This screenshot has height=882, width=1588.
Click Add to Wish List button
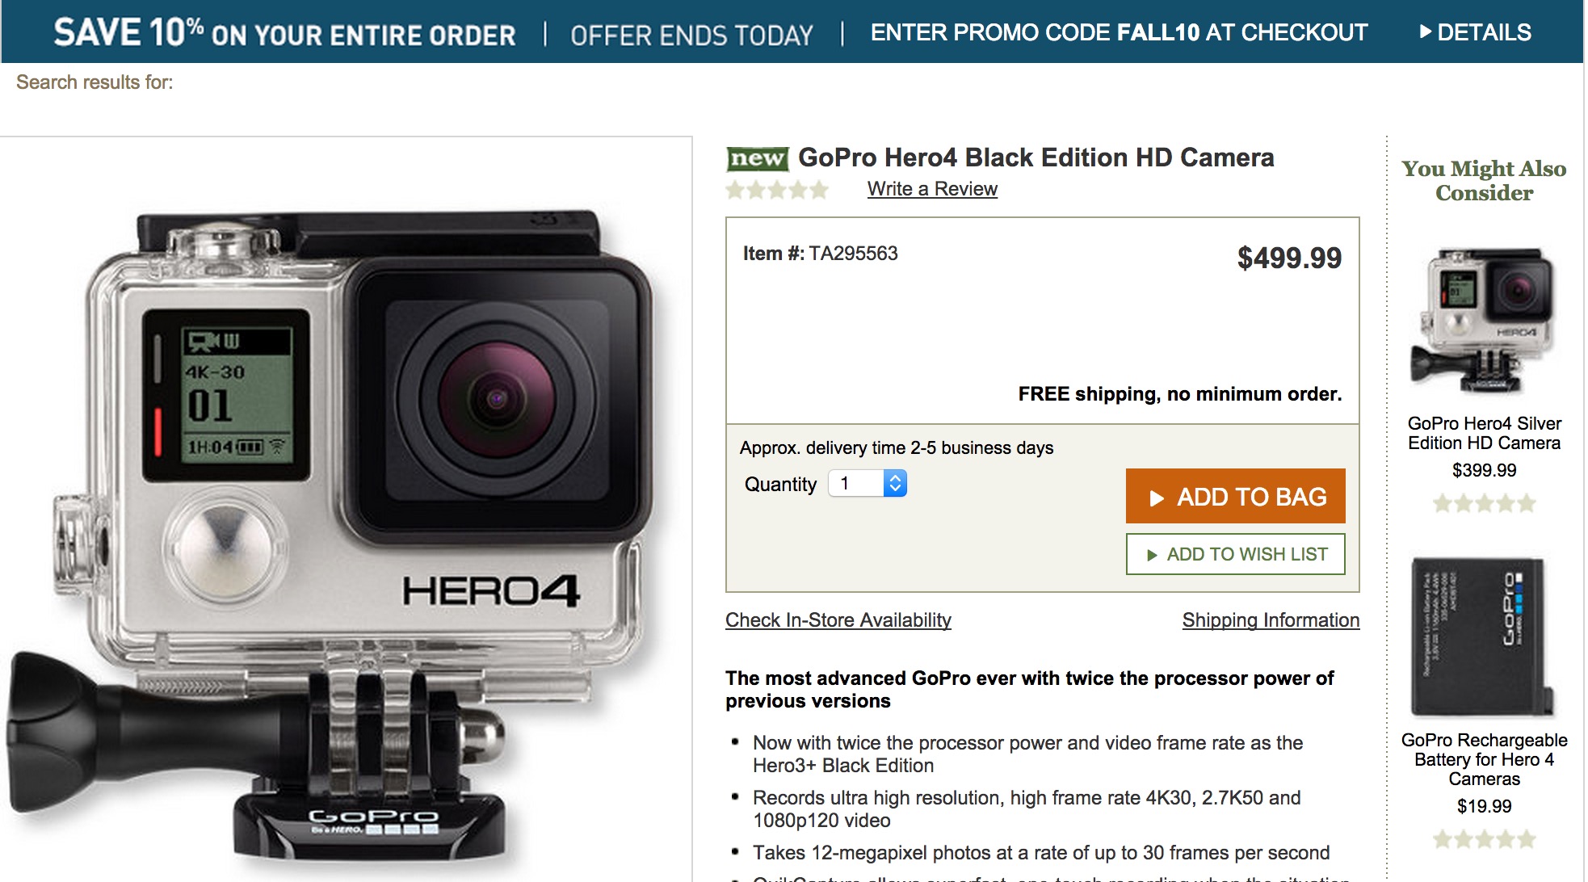point(1235,554)
